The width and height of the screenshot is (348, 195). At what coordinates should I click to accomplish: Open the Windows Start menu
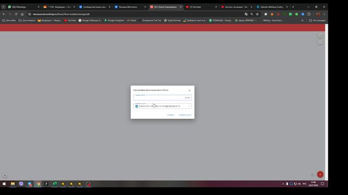point(4,184)
